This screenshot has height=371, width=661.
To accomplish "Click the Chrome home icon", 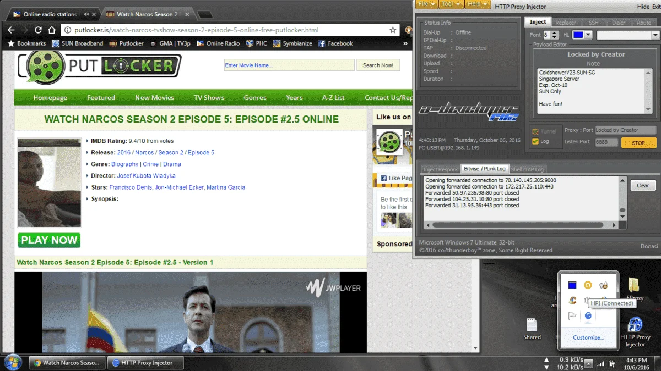I will 52,30.
